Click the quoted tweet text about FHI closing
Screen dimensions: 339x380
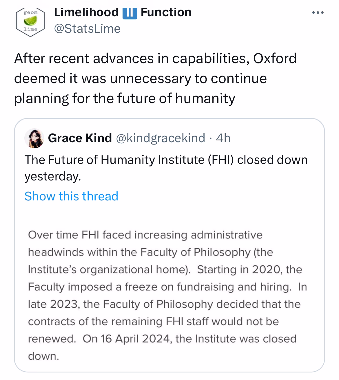point(166,168)
